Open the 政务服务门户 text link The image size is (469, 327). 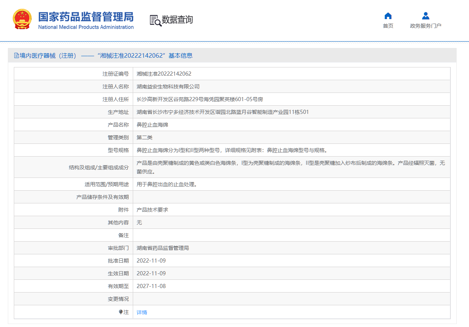pos(425,26)
